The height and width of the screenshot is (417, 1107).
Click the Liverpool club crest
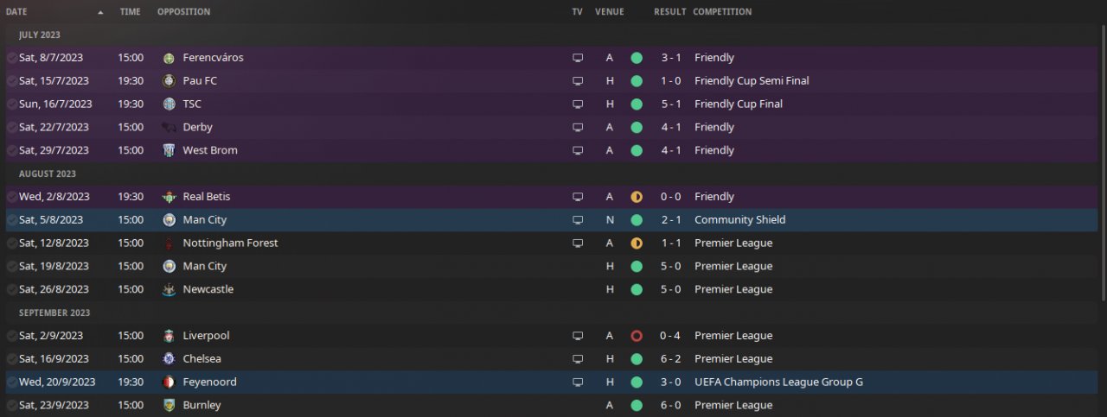(x=169, y=336)
